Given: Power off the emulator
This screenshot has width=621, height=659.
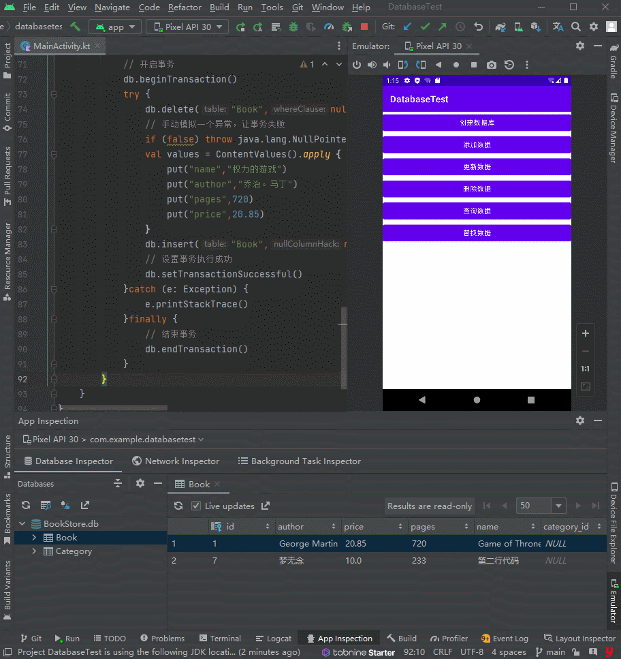Looking at the screenshot, I should (x=357, y=65).
